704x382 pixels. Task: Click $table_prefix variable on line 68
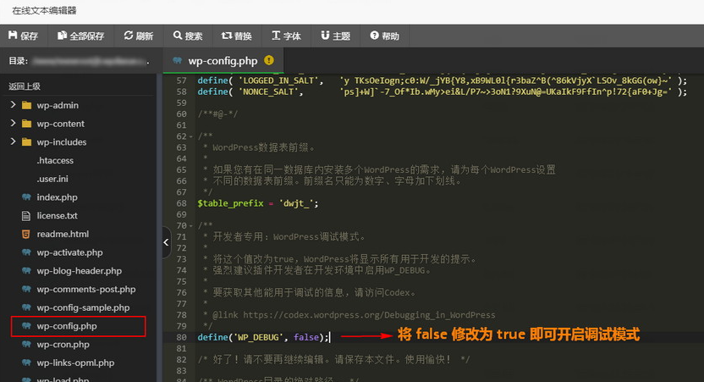tap(230, 203)
